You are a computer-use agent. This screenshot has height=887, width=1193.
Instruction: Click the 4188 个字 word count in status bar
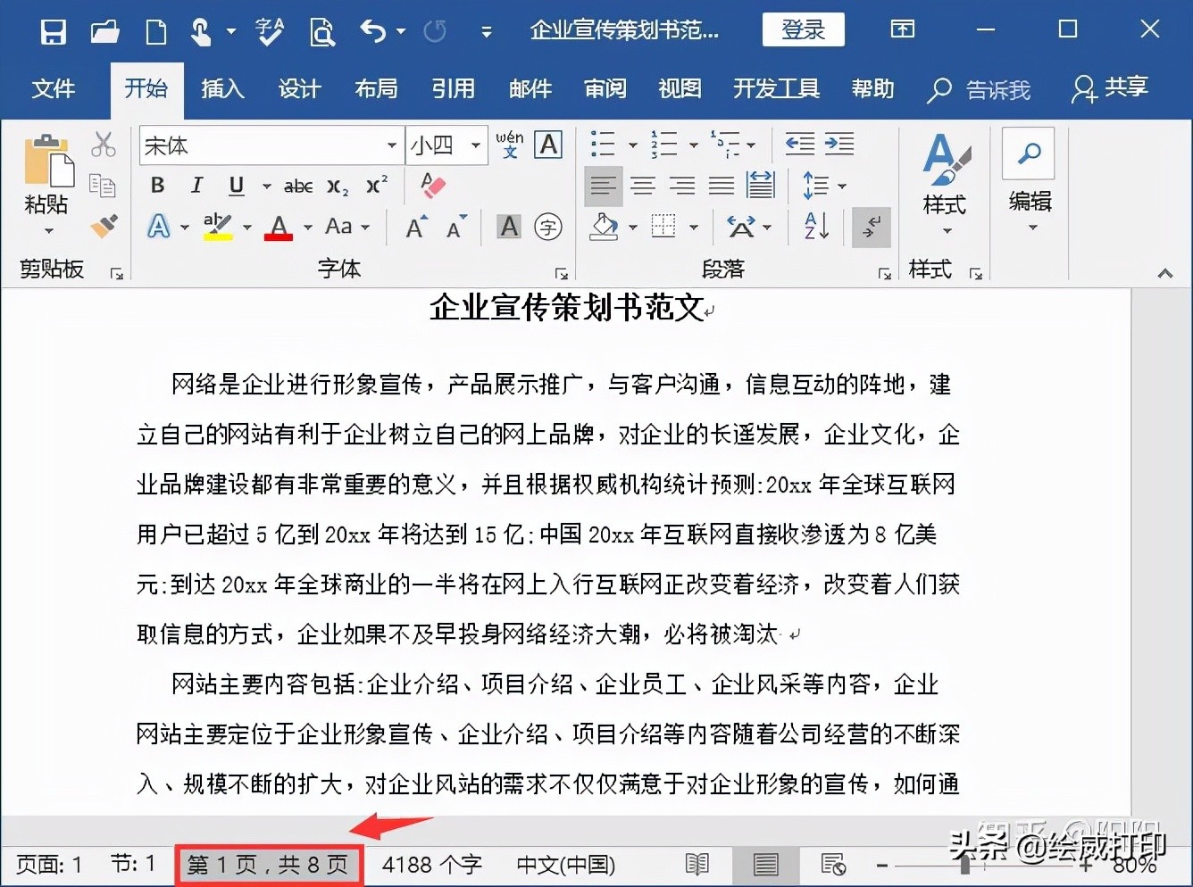pos(431,864)
